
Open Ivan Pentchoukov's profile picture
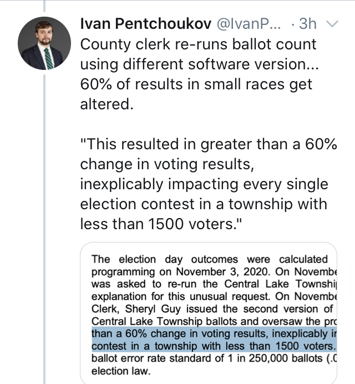click(x=44, y=43)
